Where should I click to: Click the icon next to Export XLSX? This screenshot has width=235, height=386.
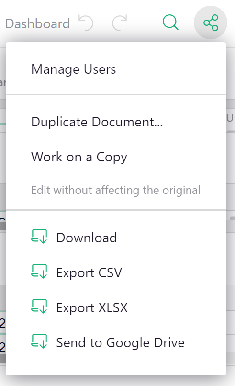(39, 306)
